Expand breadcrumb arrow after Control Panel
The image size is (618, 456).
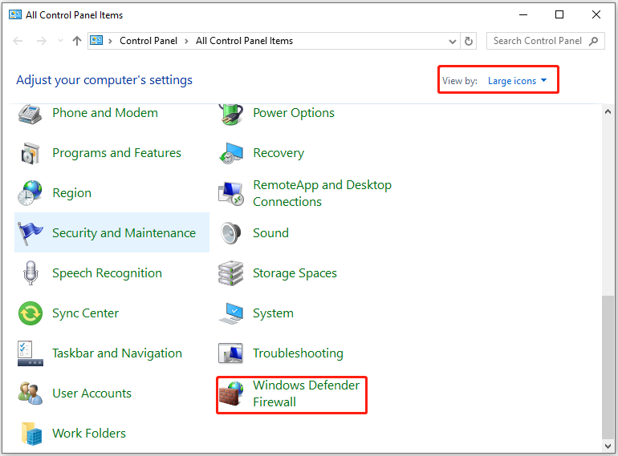[186, 41]
